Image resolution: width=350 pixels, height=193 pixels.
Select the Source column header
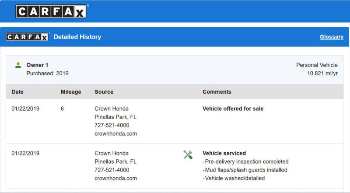pos(104,92)
